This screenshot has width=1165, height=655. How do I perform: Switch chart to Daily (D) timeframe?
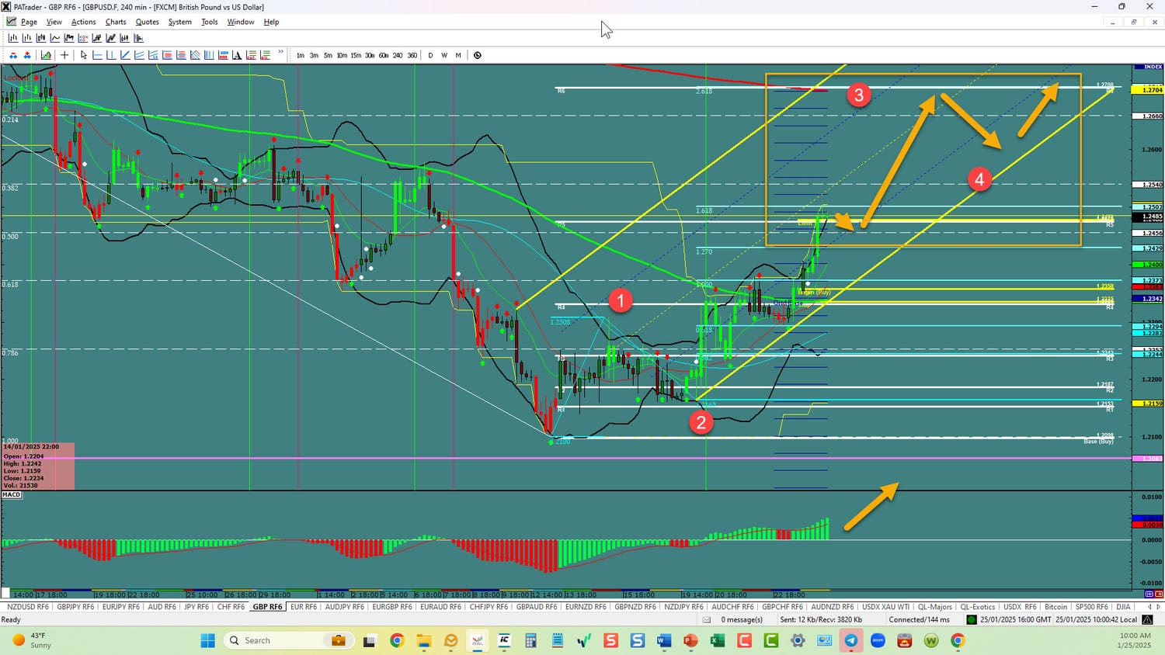[x=430, y=55]
